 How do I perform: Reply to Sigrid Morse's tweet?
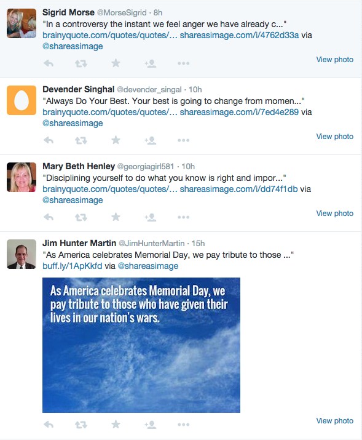coord(49,63)
